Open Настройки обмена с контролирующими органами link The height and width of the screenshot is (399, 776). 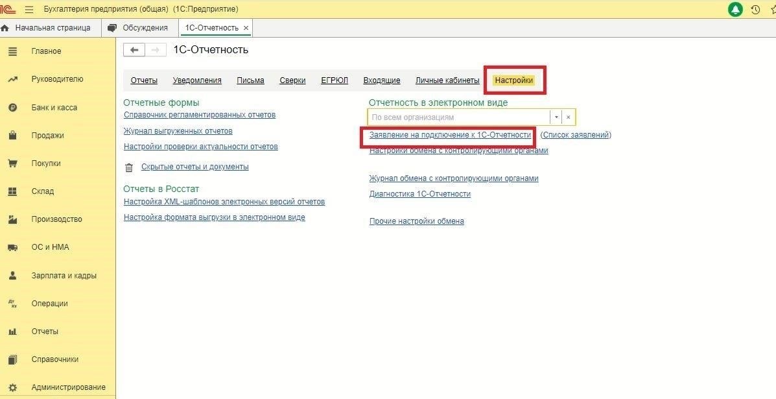459,151
